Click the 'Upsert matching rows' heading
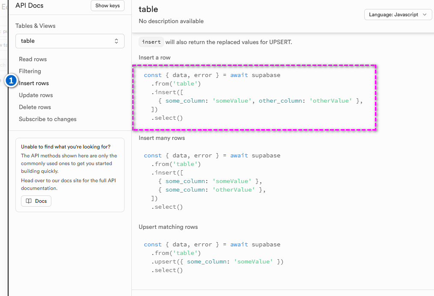The width and height of the screenshot is (434, 296). (168, 227)
